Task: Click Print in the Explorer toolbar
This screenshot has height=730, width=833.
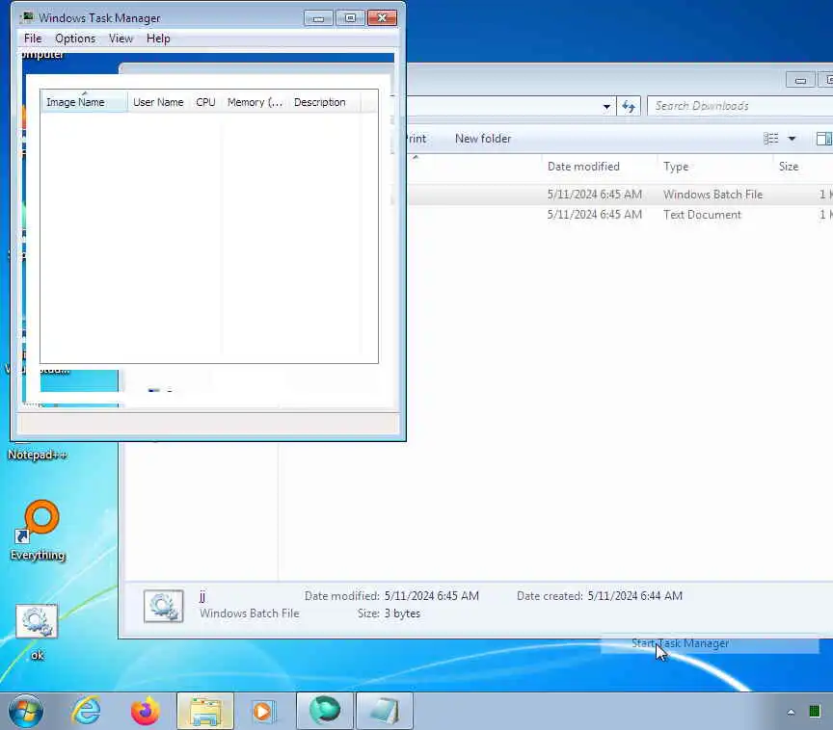Action: click(x=416, y=139)
